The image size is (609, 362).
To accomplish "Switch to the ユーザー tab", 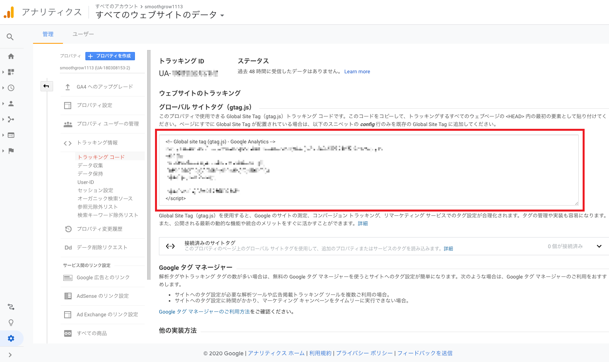I will pyautogui.click(x=83, y=34).
